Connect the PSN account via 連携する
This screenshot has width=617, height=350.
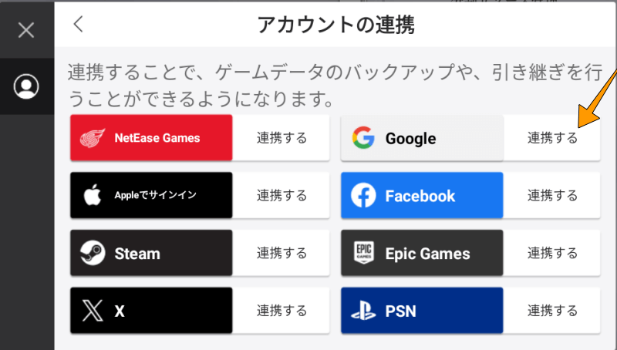tap(552, 311)
